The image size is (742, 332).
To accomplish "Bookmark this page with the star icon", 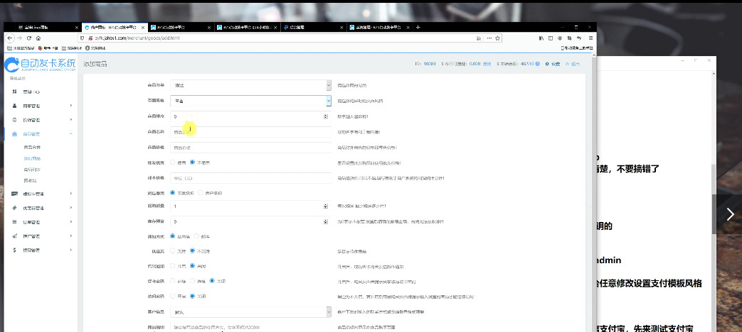I will (498, 38).
